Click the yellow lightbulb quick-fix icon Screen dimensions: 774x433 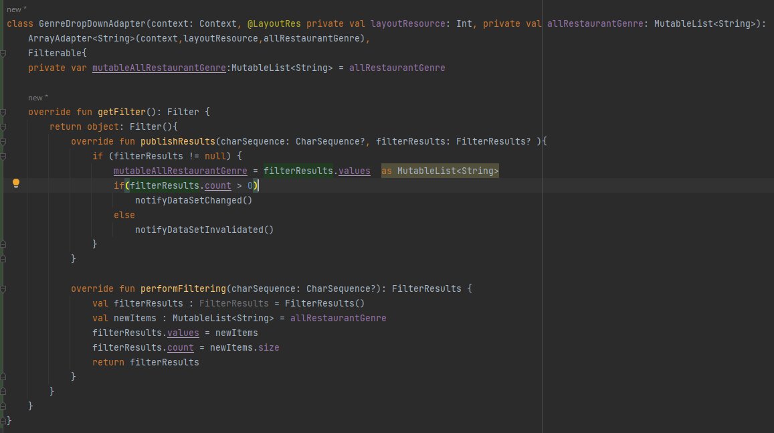click(x=16, y=183)
